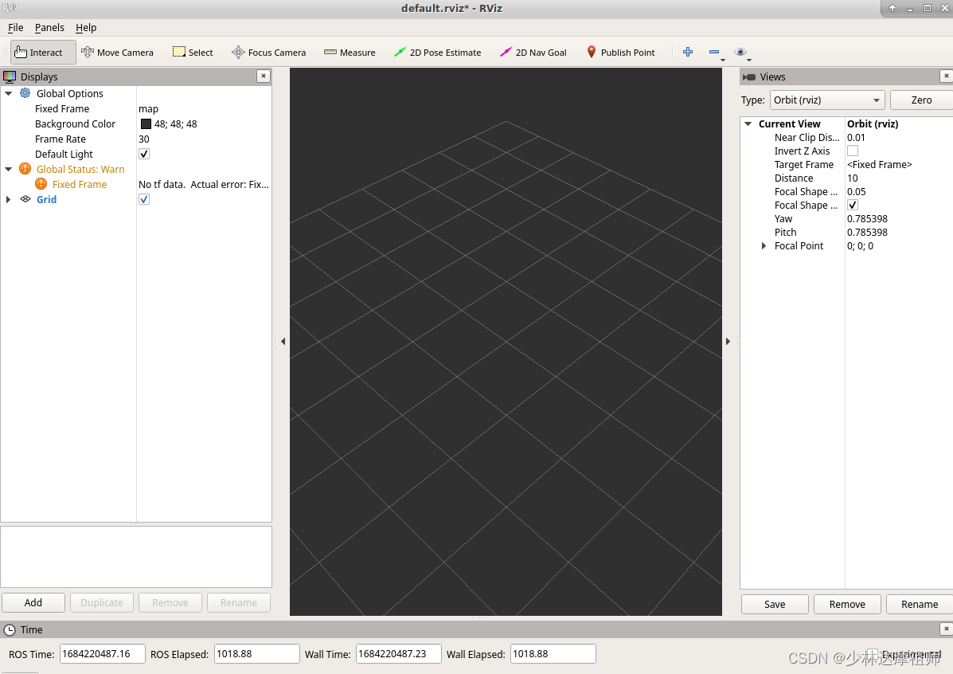The width and height of the screenshot is (953, 674).
Task: Pick the Measure tool
Action: (350, 53)
